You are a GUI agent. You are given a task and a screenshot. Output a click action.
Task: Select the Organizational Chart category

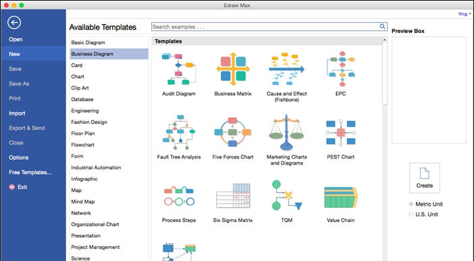click(109, 225)
